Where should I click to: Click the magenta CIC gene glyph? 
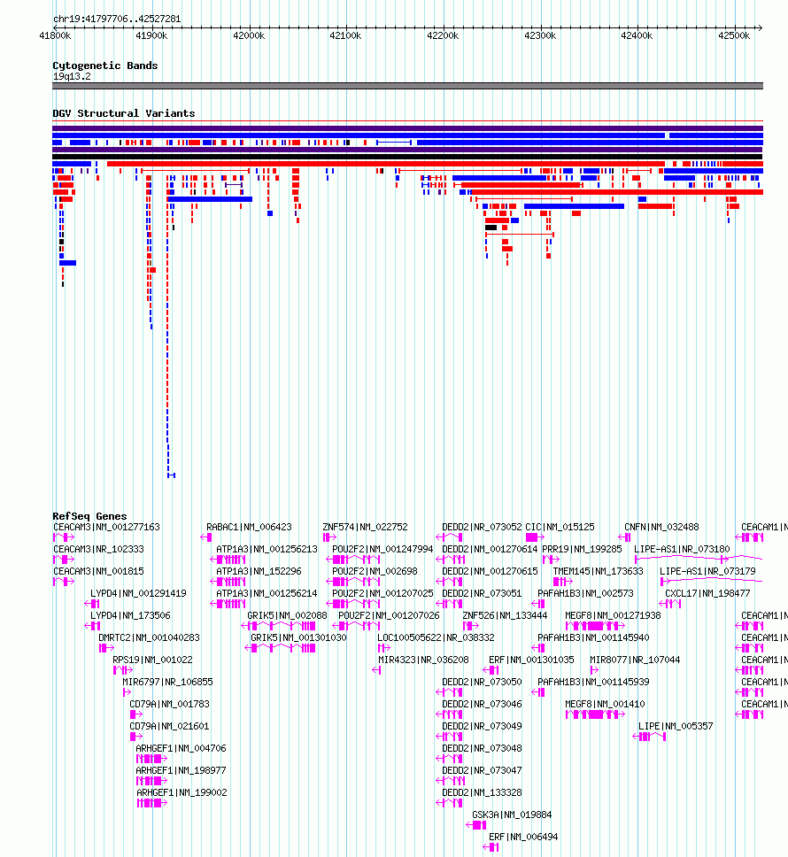pyautogui.click(x=535, y=537)
